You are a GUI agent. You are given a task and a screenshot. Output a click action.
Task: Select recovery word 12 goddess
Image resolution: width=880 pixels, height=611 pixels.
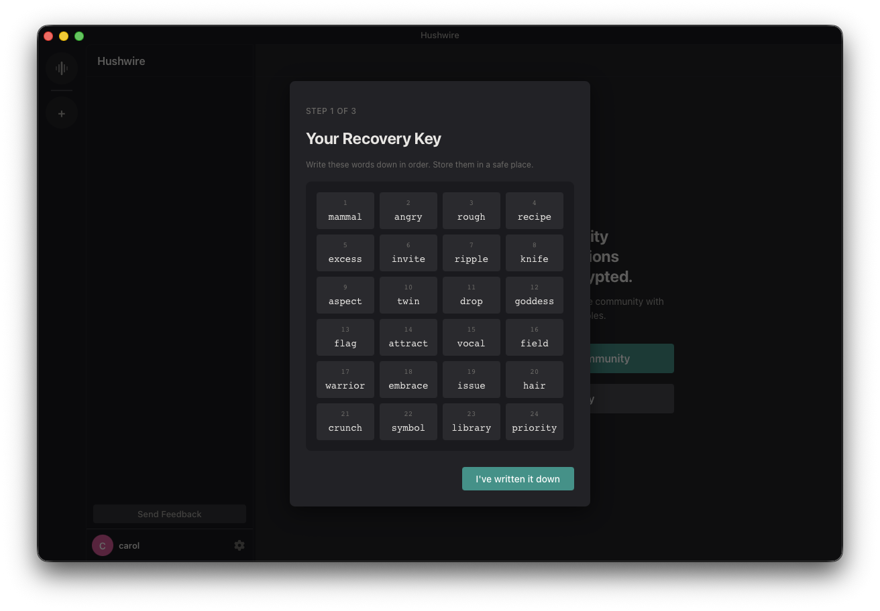point(535,295)
